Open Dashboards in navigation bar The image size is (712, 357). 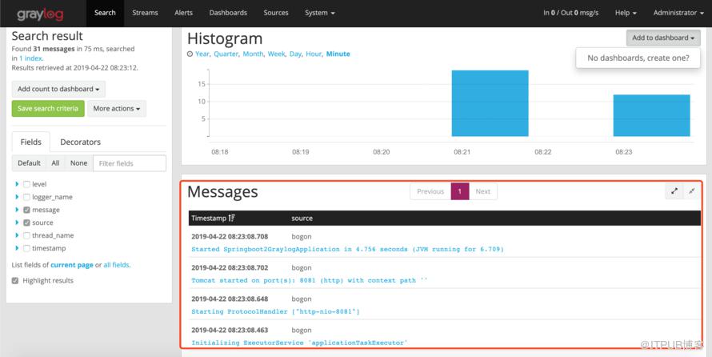pyautogui.click(x=228, y=13)
